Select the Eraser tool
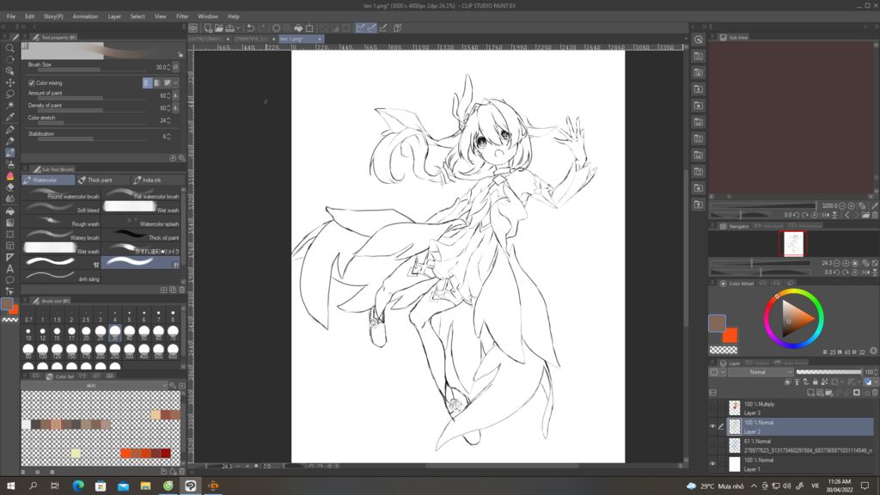880x495 pixels. [x=10, y=187]
